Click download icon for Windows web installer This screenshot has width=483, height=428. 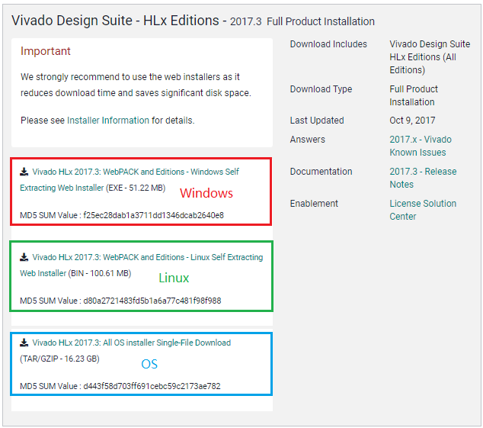click(24, 172)
